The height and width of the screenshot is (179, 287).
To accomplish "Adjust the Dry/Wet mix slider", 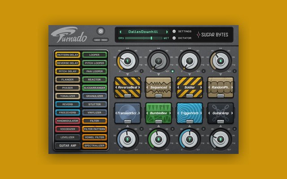I will pos(143,38).
